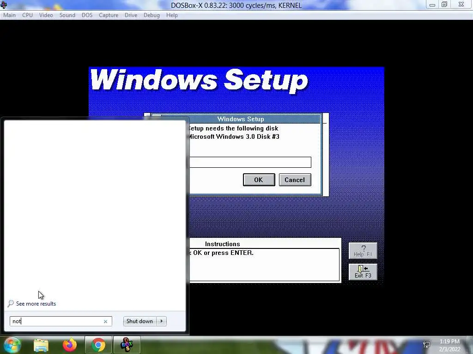Click the Windows Start orb
This screenshot has height=354, width=473.
pos(12,345)
